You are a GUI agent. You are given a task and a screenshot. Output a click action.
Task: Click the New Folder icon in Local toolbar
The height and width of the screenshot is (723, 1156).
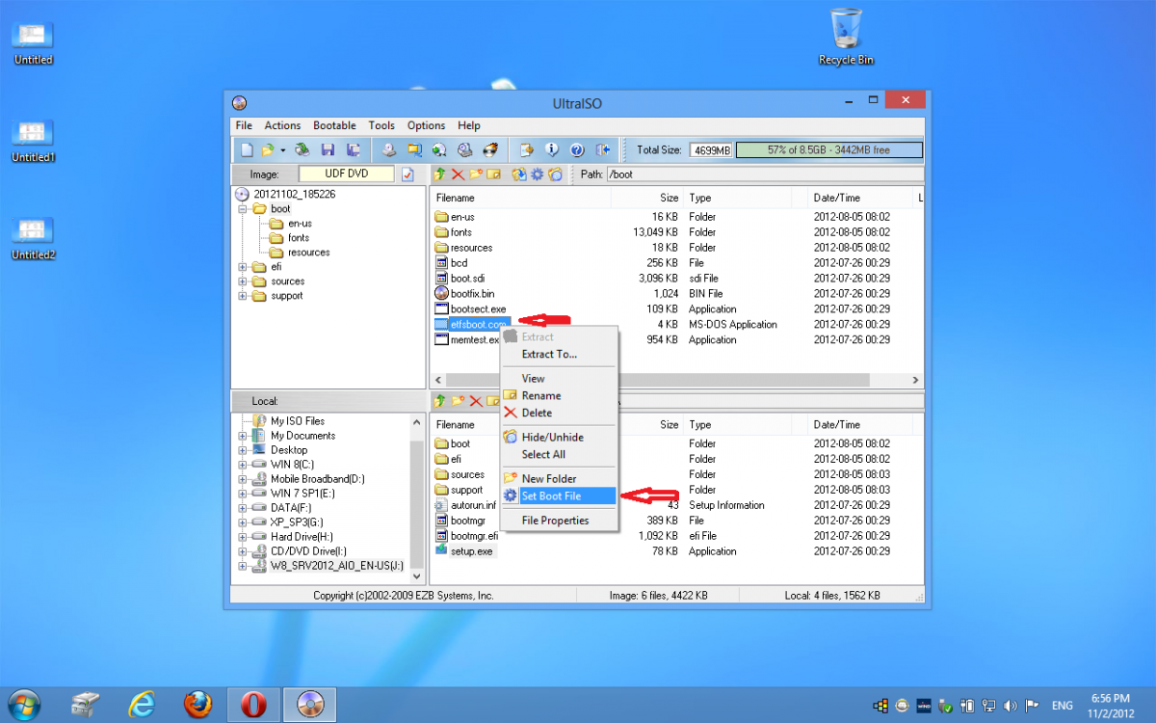pyautogui.click(x=458, y=401)
